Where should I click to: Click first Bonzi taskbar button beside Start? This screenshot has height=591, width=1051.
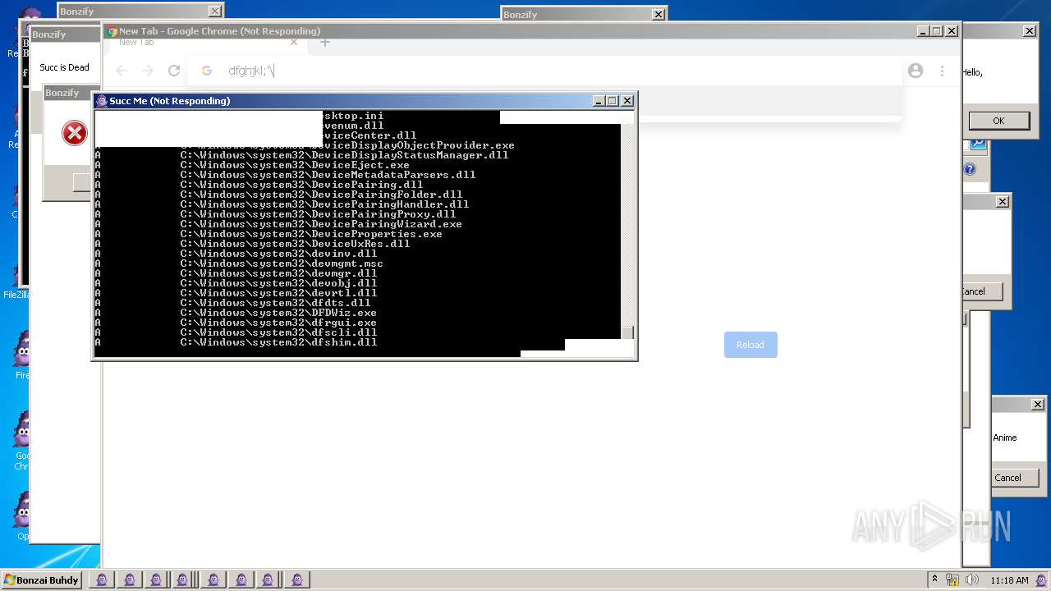point(102,580)
